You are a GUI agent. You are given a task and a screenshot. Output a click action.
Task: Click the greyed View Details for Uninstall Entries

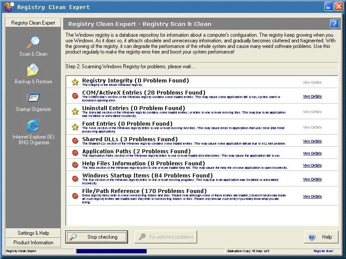(312, 112)
